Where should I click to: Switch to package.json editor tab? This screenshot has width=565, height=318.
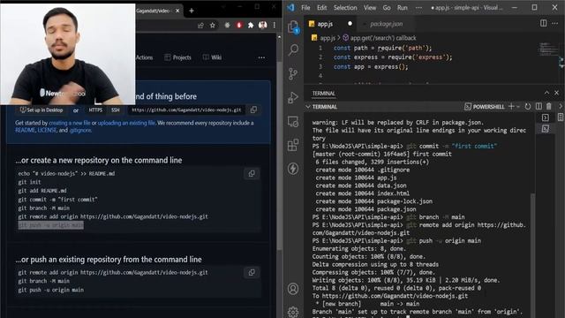point(387,24)
